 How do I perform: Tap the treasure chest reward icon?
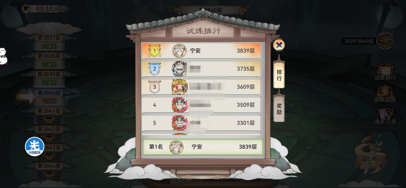(385, 41)
